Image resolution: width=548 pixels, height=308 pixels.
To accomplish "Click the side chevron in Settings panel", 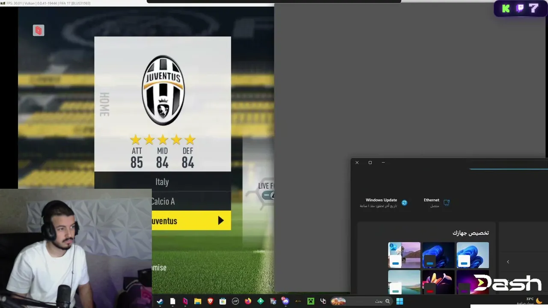I will click(x=508, y=262).
